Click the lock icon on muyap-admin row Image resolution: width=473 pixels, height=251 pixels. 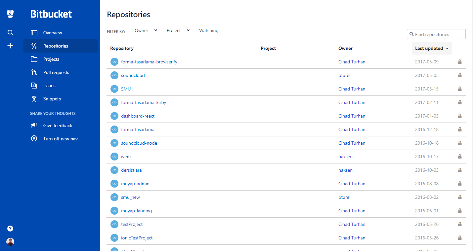coord(460,184)
